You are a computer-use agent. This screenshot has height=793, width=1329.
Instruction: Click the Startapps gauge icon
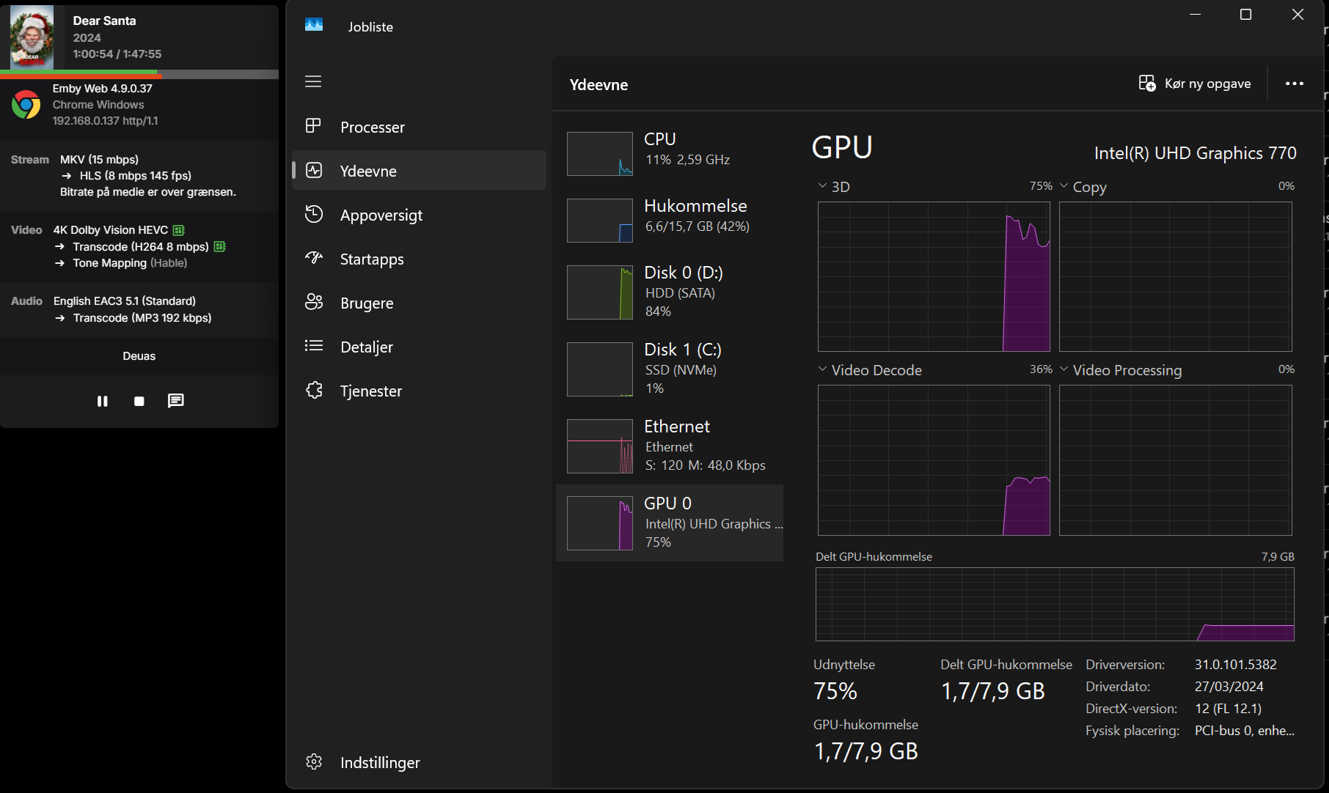tap(314, 258)
